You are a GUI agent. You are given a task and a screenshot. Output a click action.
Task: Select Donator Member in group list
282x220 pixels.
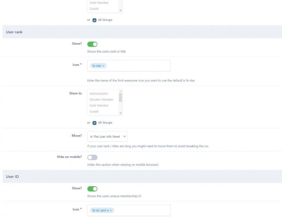(101, 99)
